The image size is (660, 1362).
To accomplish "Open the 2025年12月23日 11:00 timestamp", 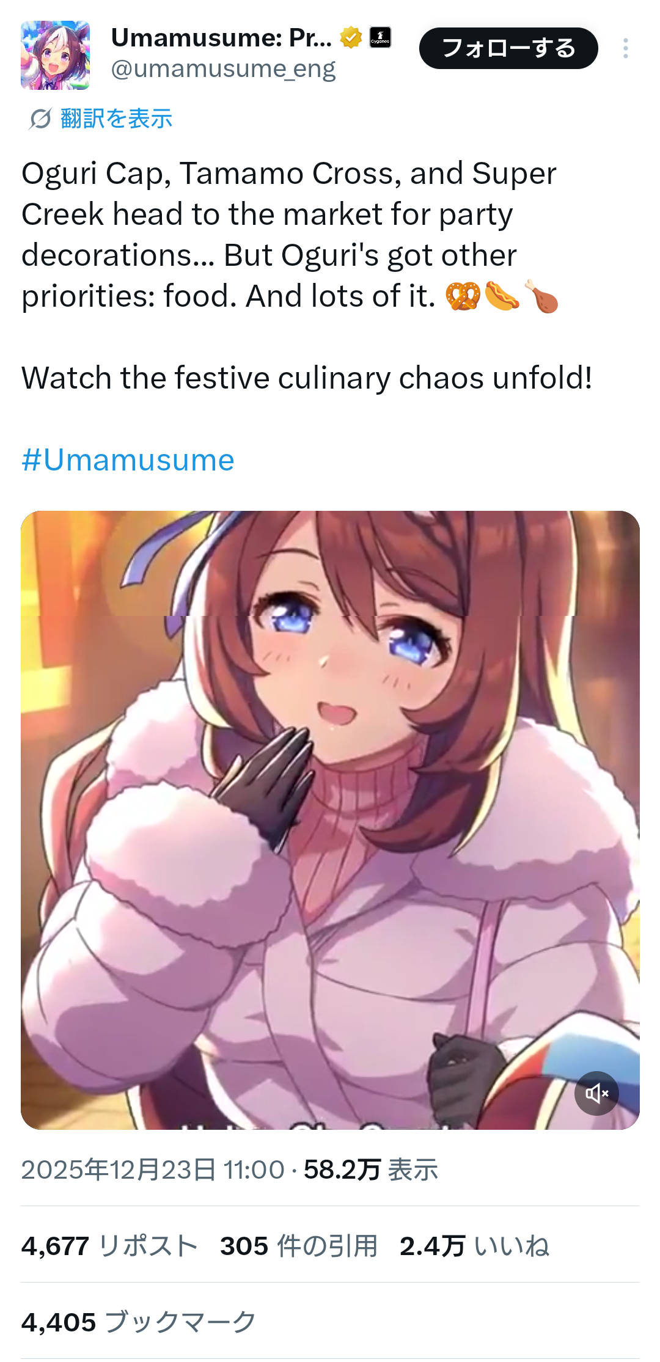I will click(x=153, y=1170).
